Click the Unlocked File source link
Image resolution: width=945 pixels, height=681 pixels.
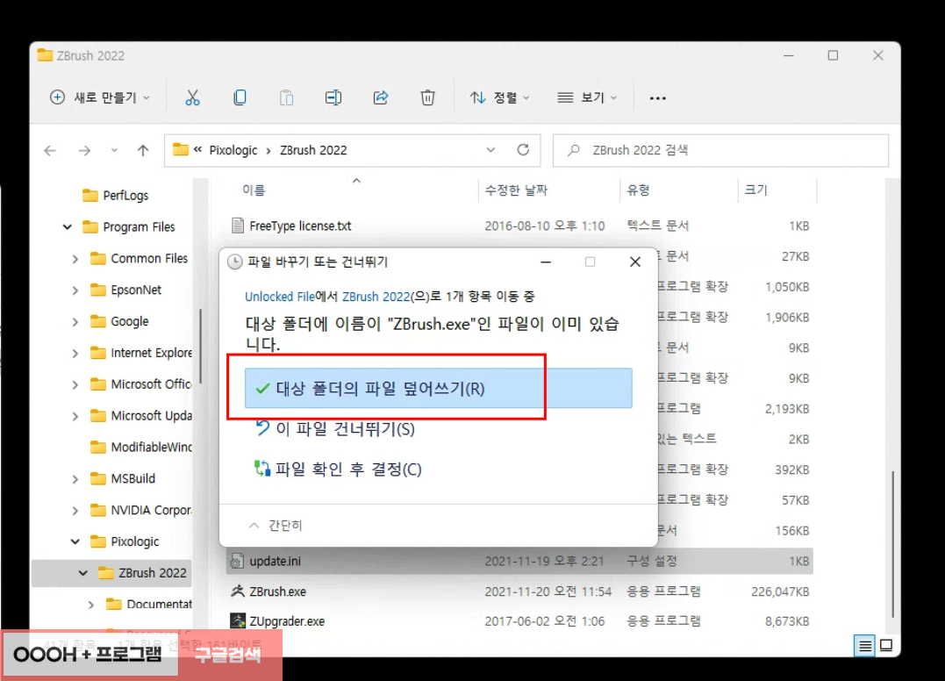pos(280,297)
